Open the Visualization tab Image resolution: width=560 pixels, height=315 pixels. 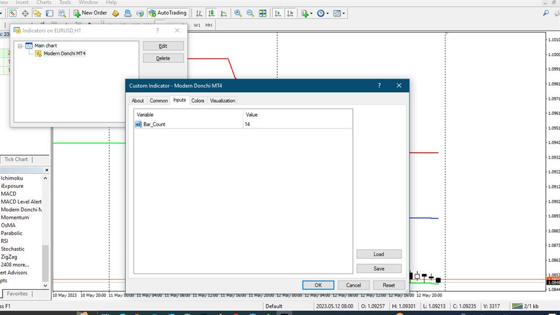click(222, 100)
